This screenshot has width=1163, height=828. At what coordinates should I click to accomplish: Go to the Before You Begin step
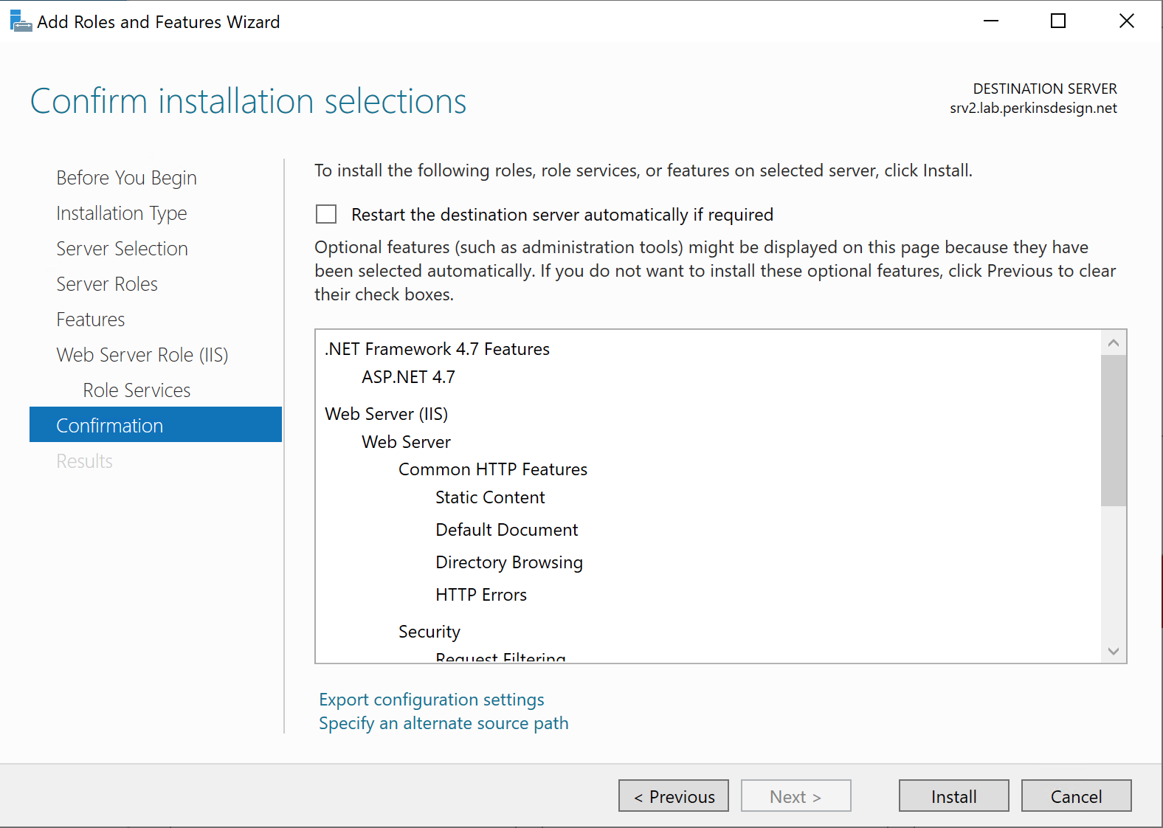pyautogui.click(x=126, y=178)
